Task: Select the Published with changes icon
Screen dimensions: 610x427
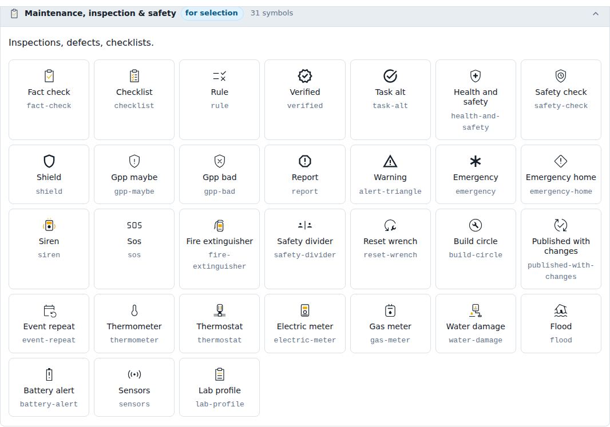Action: coord(561,225)
